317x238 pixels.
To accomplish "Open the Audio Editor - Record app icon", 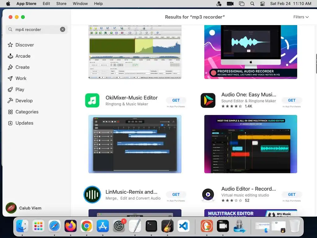I will pyautogui.click(x=208, y=195).
